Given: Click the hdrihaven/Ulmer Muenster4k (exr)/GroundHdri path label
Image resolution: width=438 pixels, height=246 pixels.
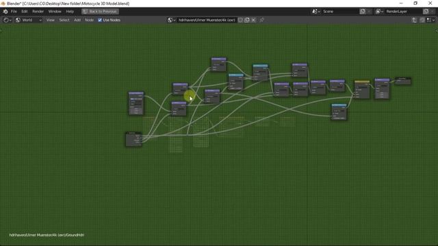Looking at the screenshot, I should click(x=47, y=235).
